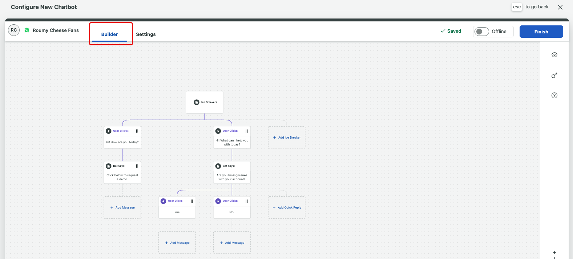Screen dimensions: 573x259
Task: Select 'Hi! How are you today?' message text
Action: pos(122,142)
